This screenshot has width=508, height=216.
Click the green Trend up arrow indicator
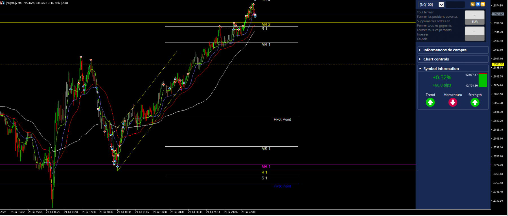click(x=430, y=102)
